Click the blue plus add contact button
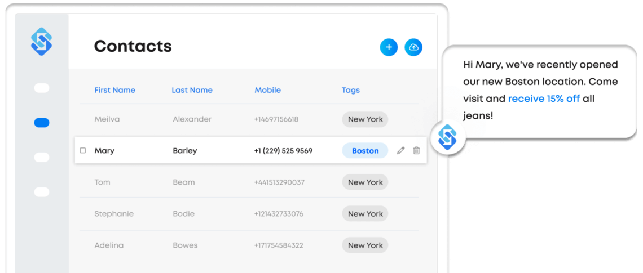Viewport: 643px width, 273px height. (x=389, y=47)
